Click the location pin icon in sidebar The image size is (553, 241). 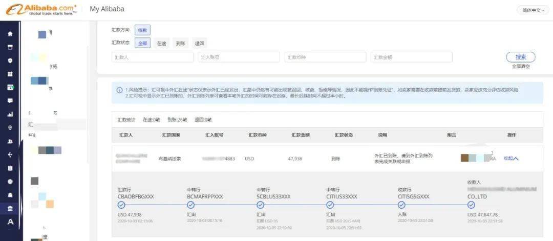click(10, 128)
